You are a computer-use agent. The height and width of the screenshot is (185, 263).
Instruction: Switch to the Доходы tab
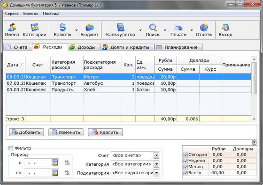(84, 47)
